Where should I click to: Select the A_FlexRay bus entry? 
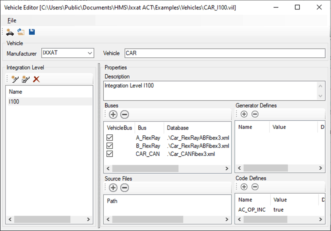148,138
